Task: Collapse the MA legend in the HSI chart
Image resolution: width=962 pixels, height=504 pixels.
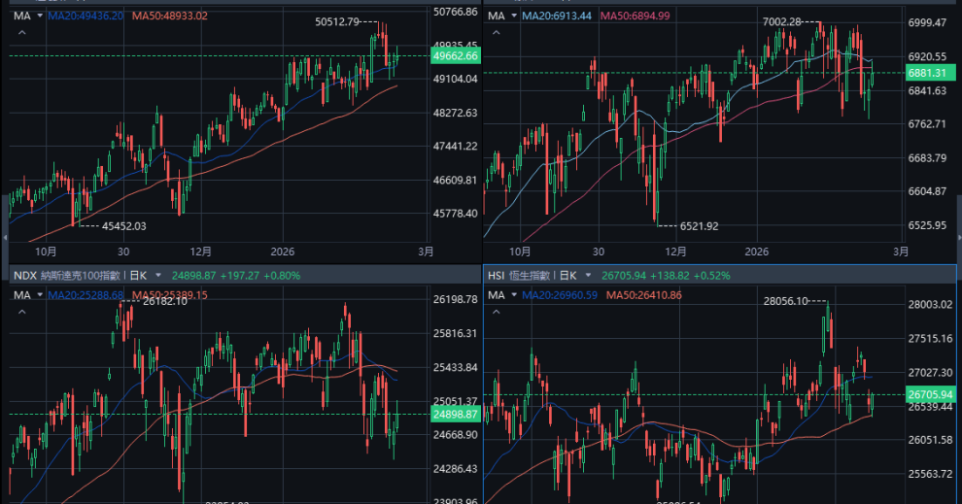Action: [497, 311]
